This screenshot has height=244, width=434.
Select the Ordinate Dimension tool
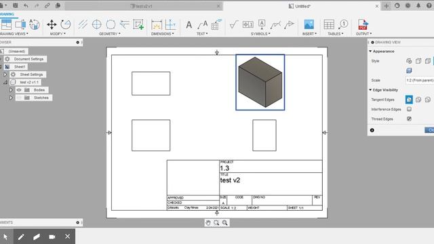coord(170,24)
